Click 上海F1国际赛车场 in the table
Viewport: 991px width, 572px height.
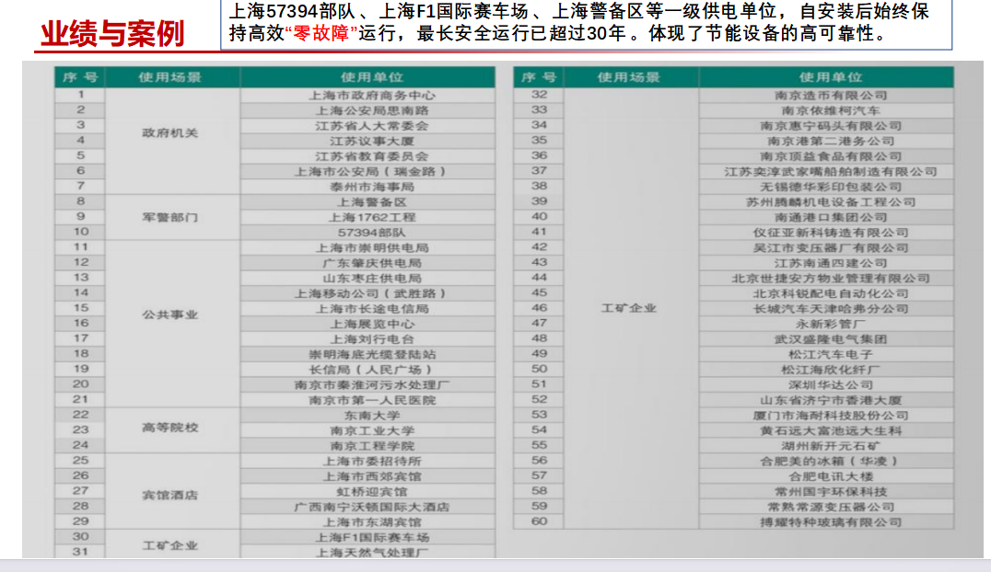pyautogui.click(x=372, y=537)
